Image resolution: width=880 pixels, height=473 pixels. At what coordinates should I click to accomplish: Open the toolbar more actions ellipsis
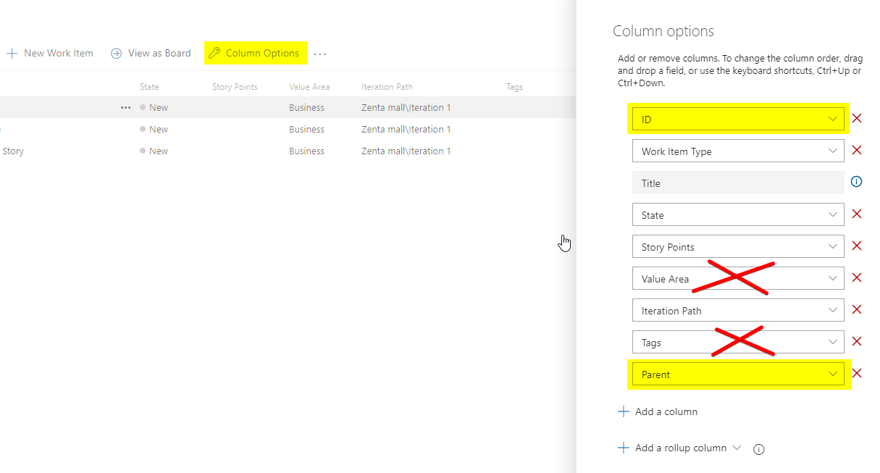click(320, 54)
